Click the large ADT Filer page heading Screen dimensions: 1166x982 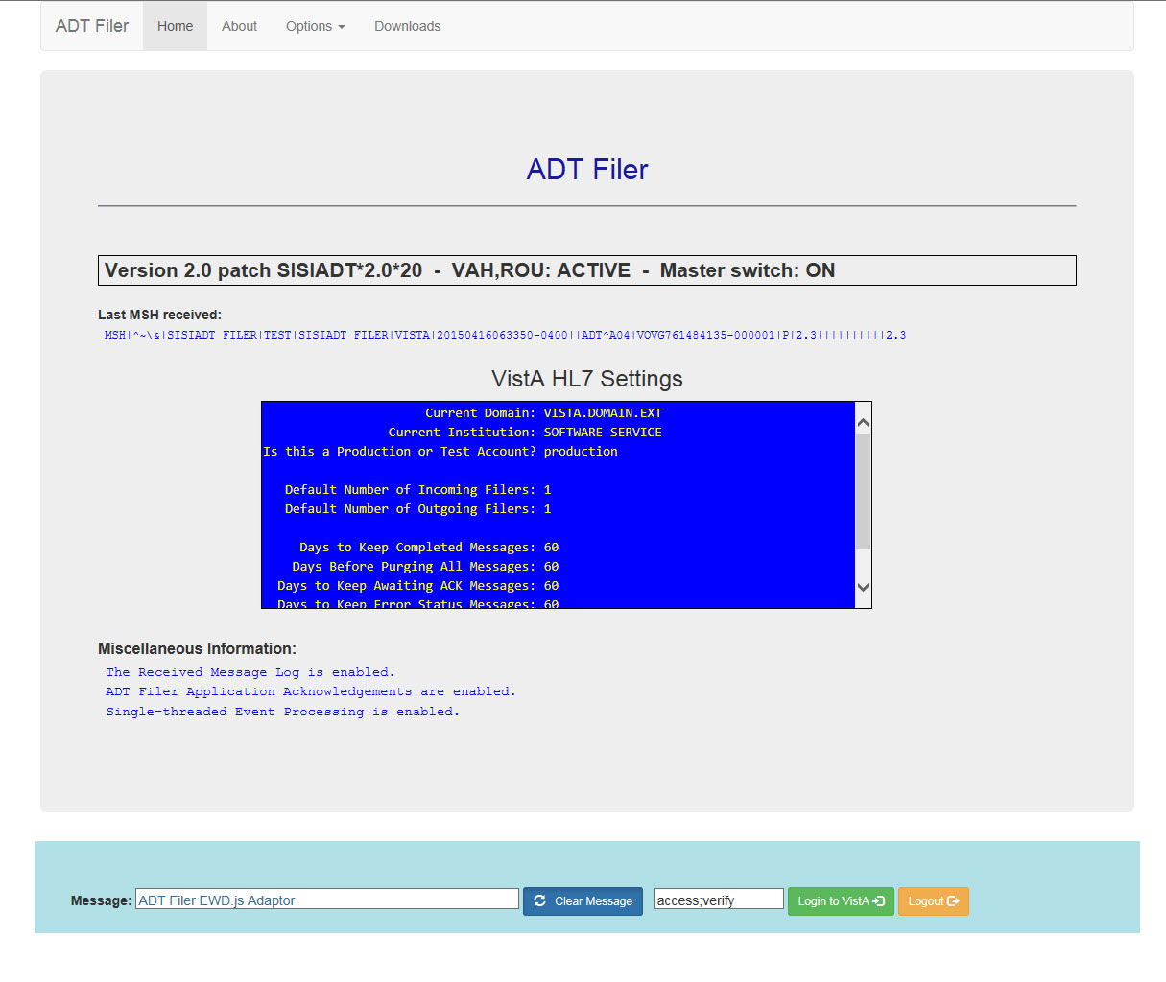tap(586, 170)
